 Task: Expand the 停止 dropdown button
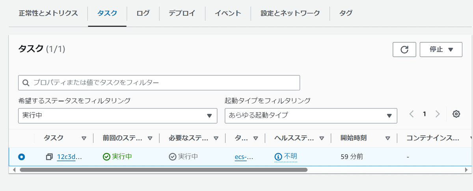tap(441, 49)
